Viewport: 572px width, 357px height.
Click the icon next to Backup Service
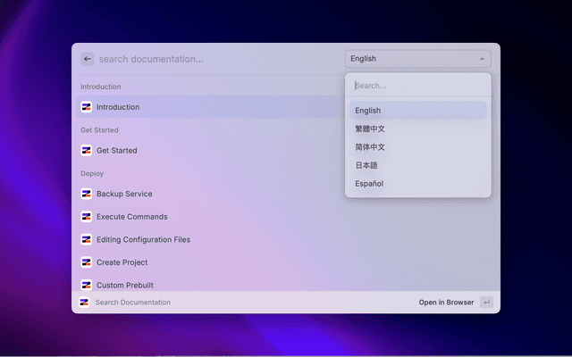tap(87, 194)
